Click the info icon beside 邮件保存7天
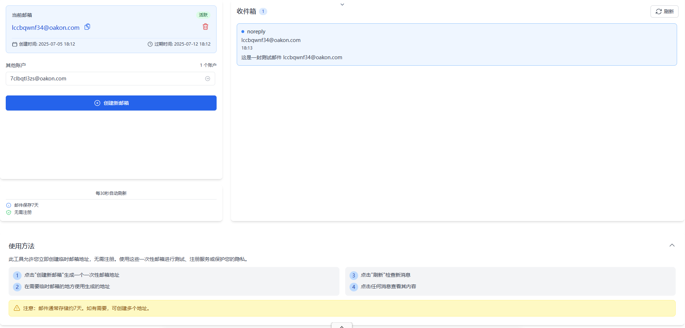 click(8, 205)
